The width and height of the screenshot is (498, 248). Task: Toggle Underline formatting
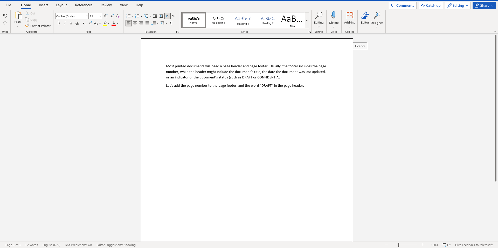click(x=71, y=23)
